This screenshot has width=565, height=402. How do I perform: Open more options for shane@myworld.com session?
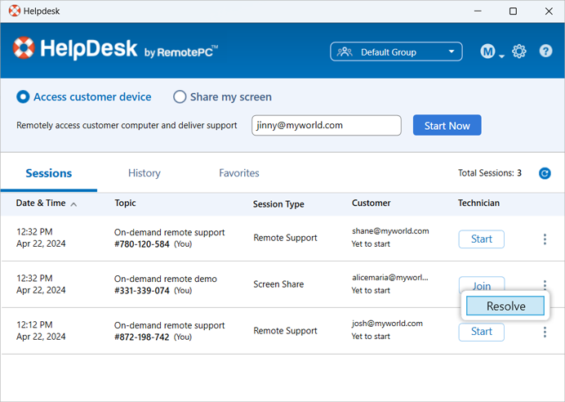point(545,239)
